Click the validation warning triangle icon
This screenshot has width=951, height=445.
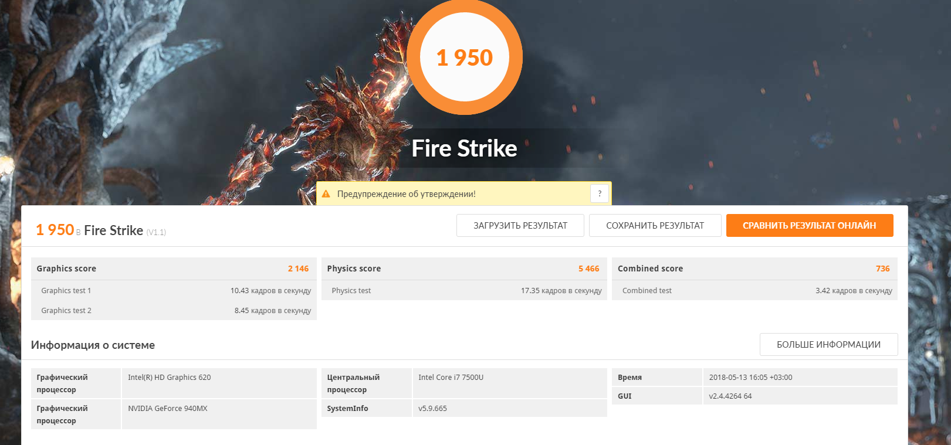(326, 193)
